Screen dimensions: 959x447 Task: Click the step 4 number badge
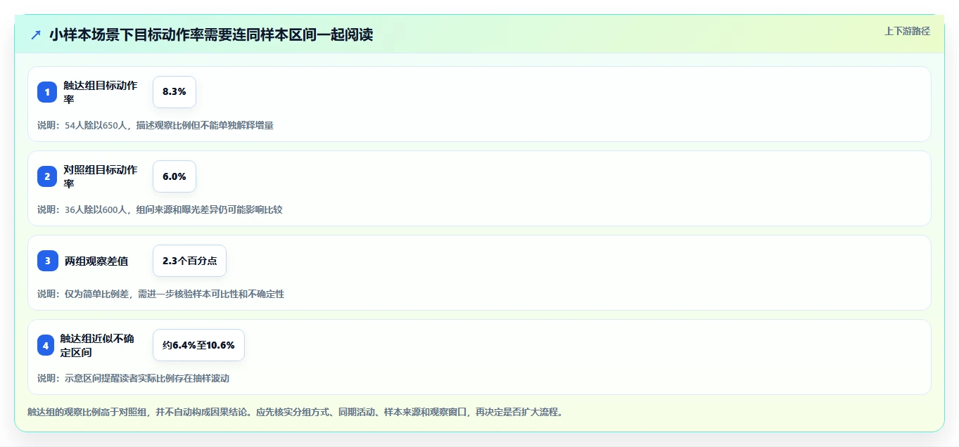(46, 345)
